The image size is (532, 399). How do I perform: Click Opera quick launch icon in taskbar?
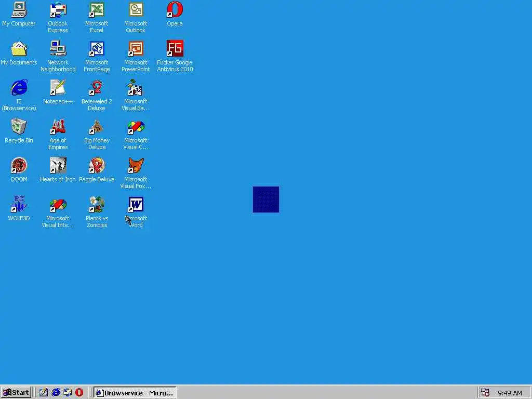[79, 393]
